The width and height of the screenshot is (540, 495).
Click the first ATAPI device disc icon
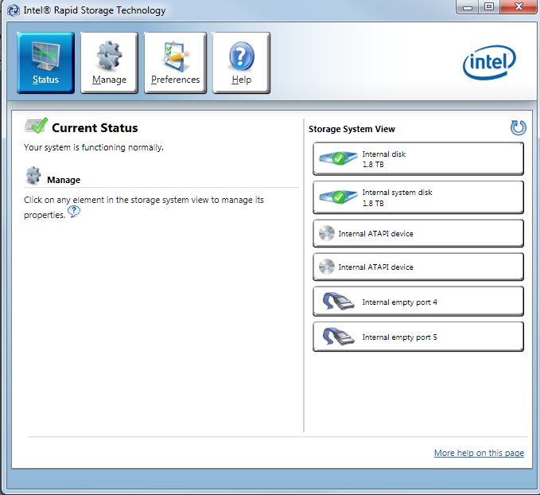point(327,233)
